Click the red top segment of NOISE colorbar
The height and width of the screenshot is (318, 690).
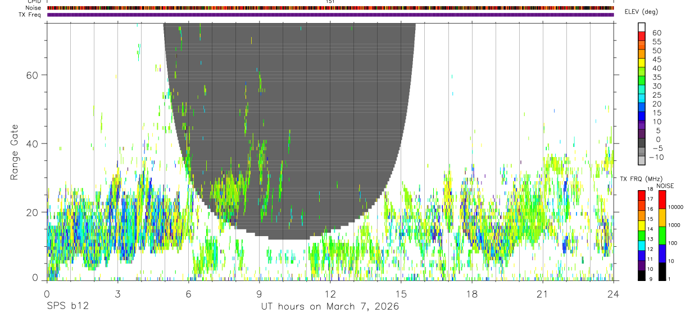click(661, 199)
